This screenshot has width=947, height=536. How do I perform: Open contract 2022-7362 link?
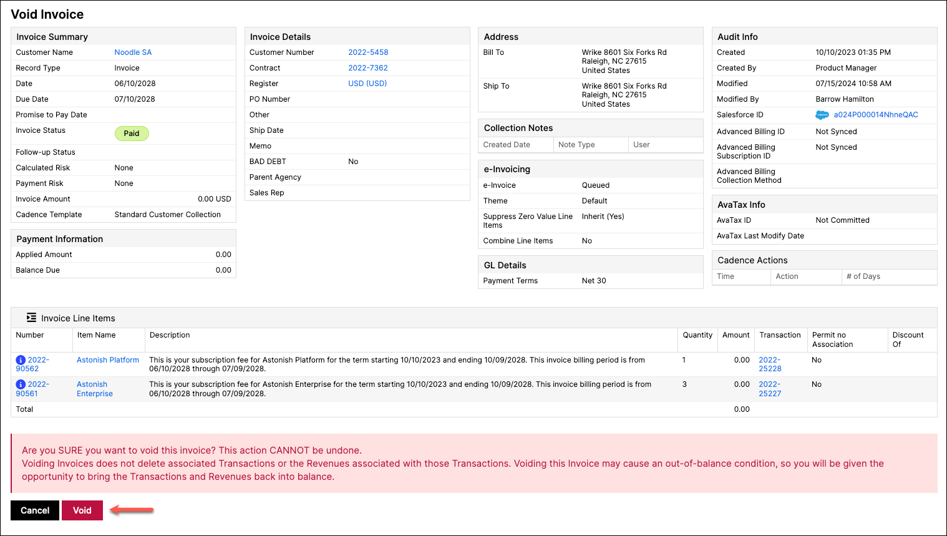click(368, 68)
